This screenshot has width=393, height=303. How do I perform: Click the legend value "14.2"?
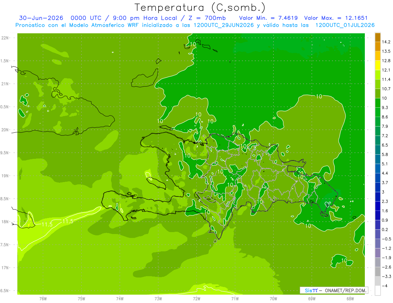[x=386, y=42]
